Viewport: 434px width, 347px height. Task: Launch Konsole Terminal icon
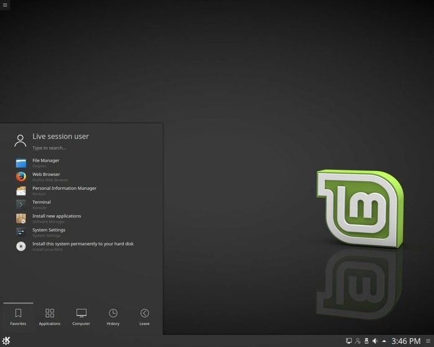[21, 204]
